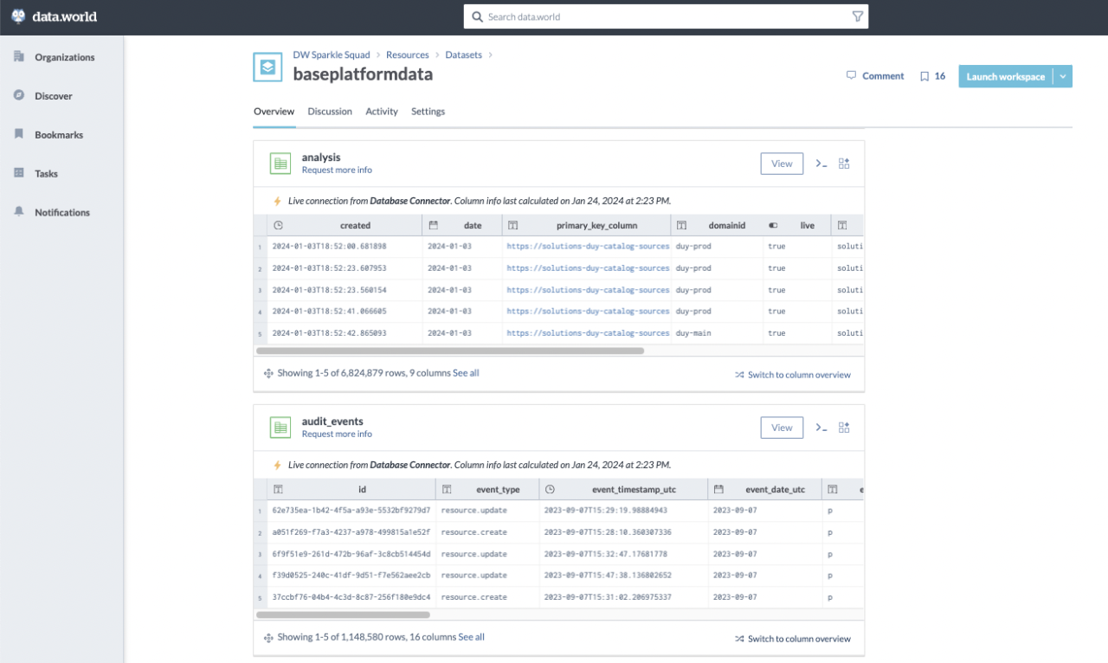Click the calendar icon in date column header
The width and height of the screenshot is (1108, 663).
coord(434,225)
